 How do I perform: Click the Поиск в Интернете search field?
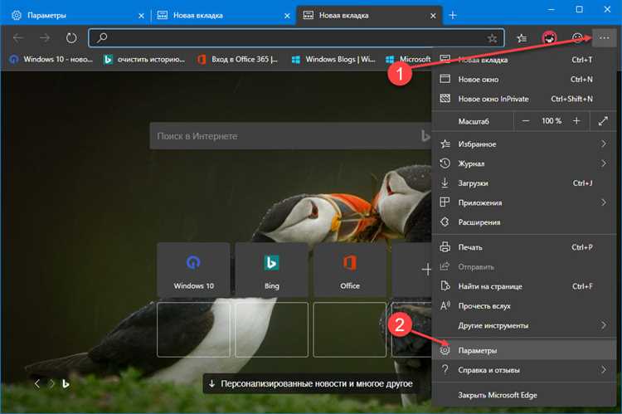[282, 136]
